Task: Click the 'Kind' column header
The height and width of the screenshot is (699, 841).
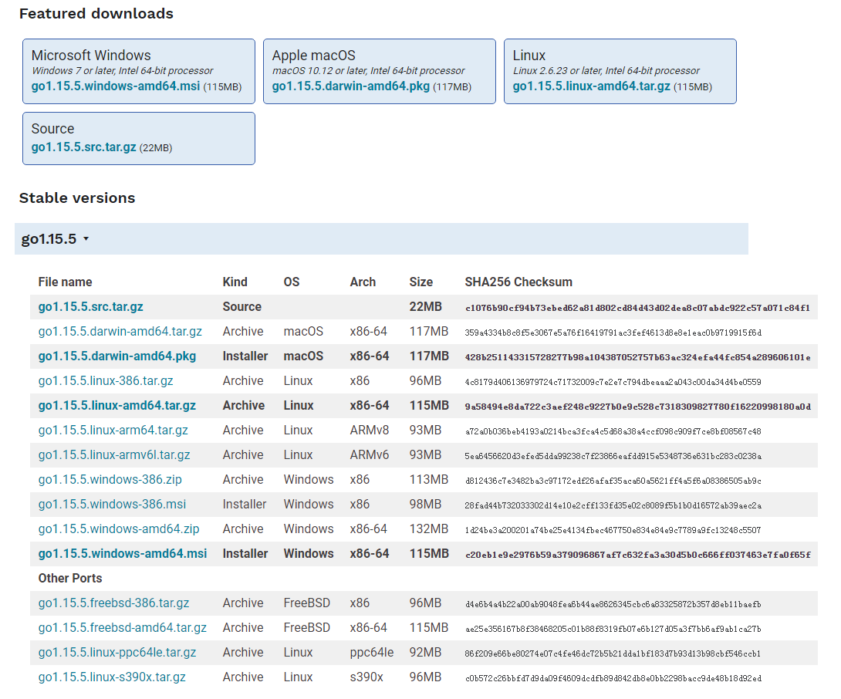Action: pyautogui.click(x=235, y=282)
